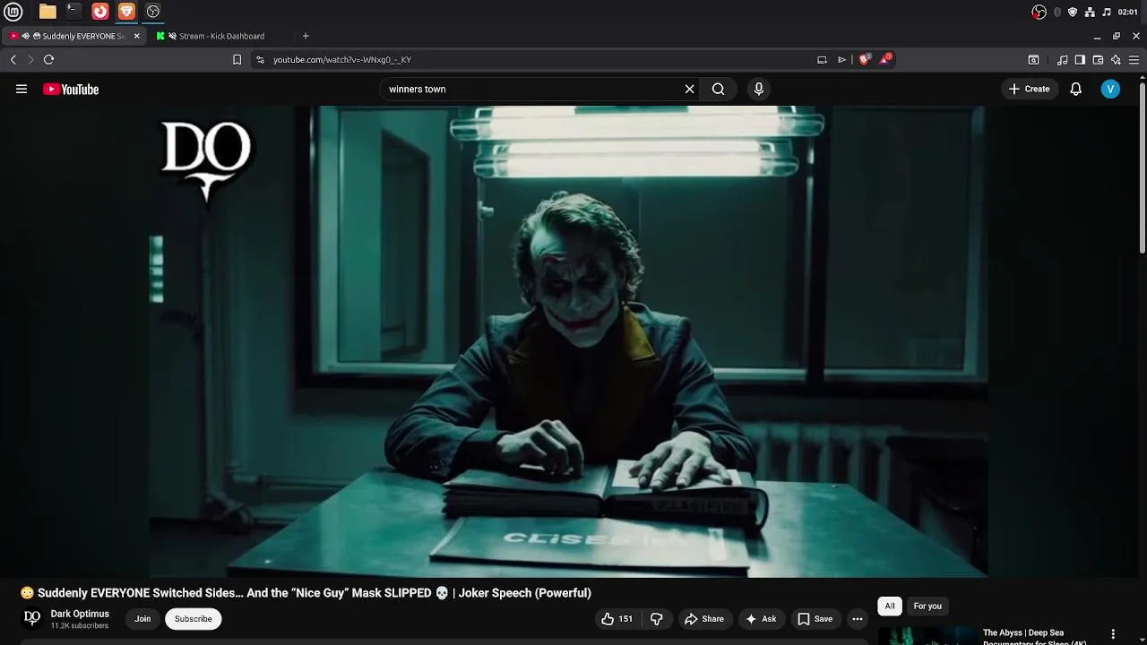Open Brave main menu
This screenshot has width=1147, height=645.
tap(1134, 60)
